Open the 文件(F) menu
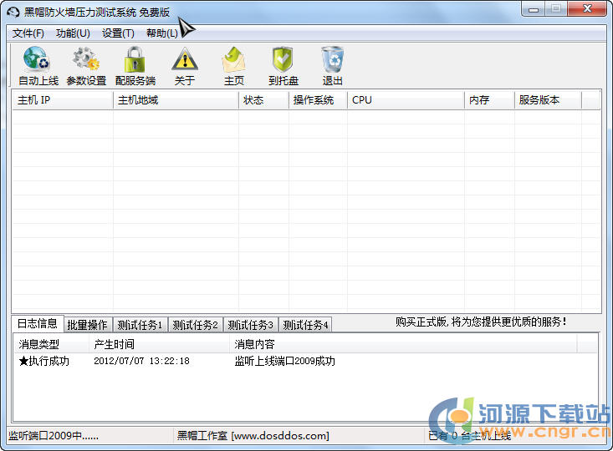Image resolution: width=613 pixels, height=451 pixels. [x=28, y=33]
